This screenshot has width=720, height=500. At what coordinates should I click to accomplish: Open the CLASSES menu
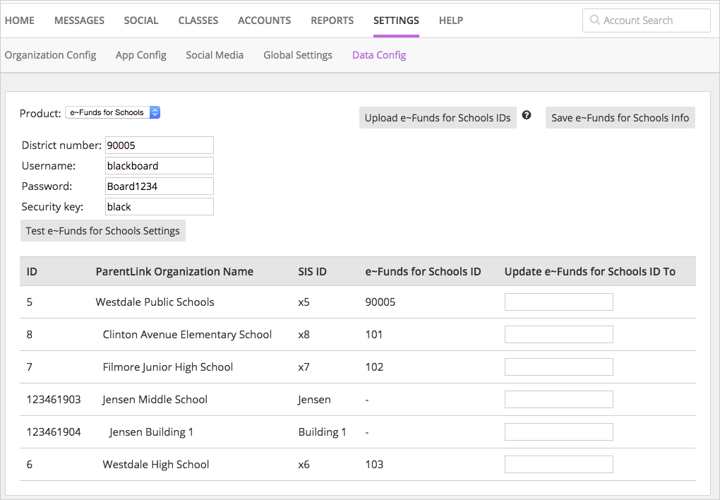point(198,20)
